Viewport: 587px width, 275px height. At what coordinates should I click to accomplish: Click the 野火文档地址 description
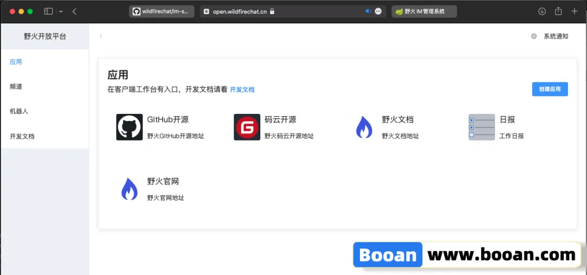pyautogui.click(x=401, y=136)
